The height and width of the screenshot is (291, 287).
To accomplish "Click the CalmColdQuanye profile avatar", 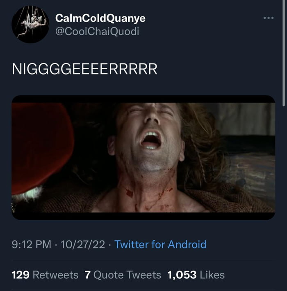I will pos(30,25).
